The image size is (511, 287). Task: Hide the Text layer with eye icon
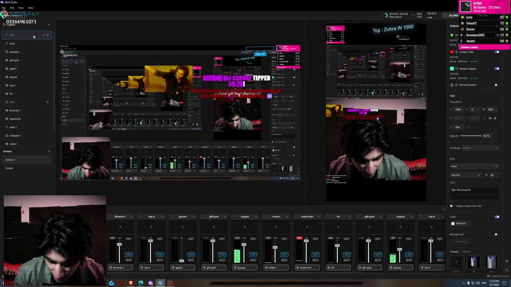click(x=48, y=35)
